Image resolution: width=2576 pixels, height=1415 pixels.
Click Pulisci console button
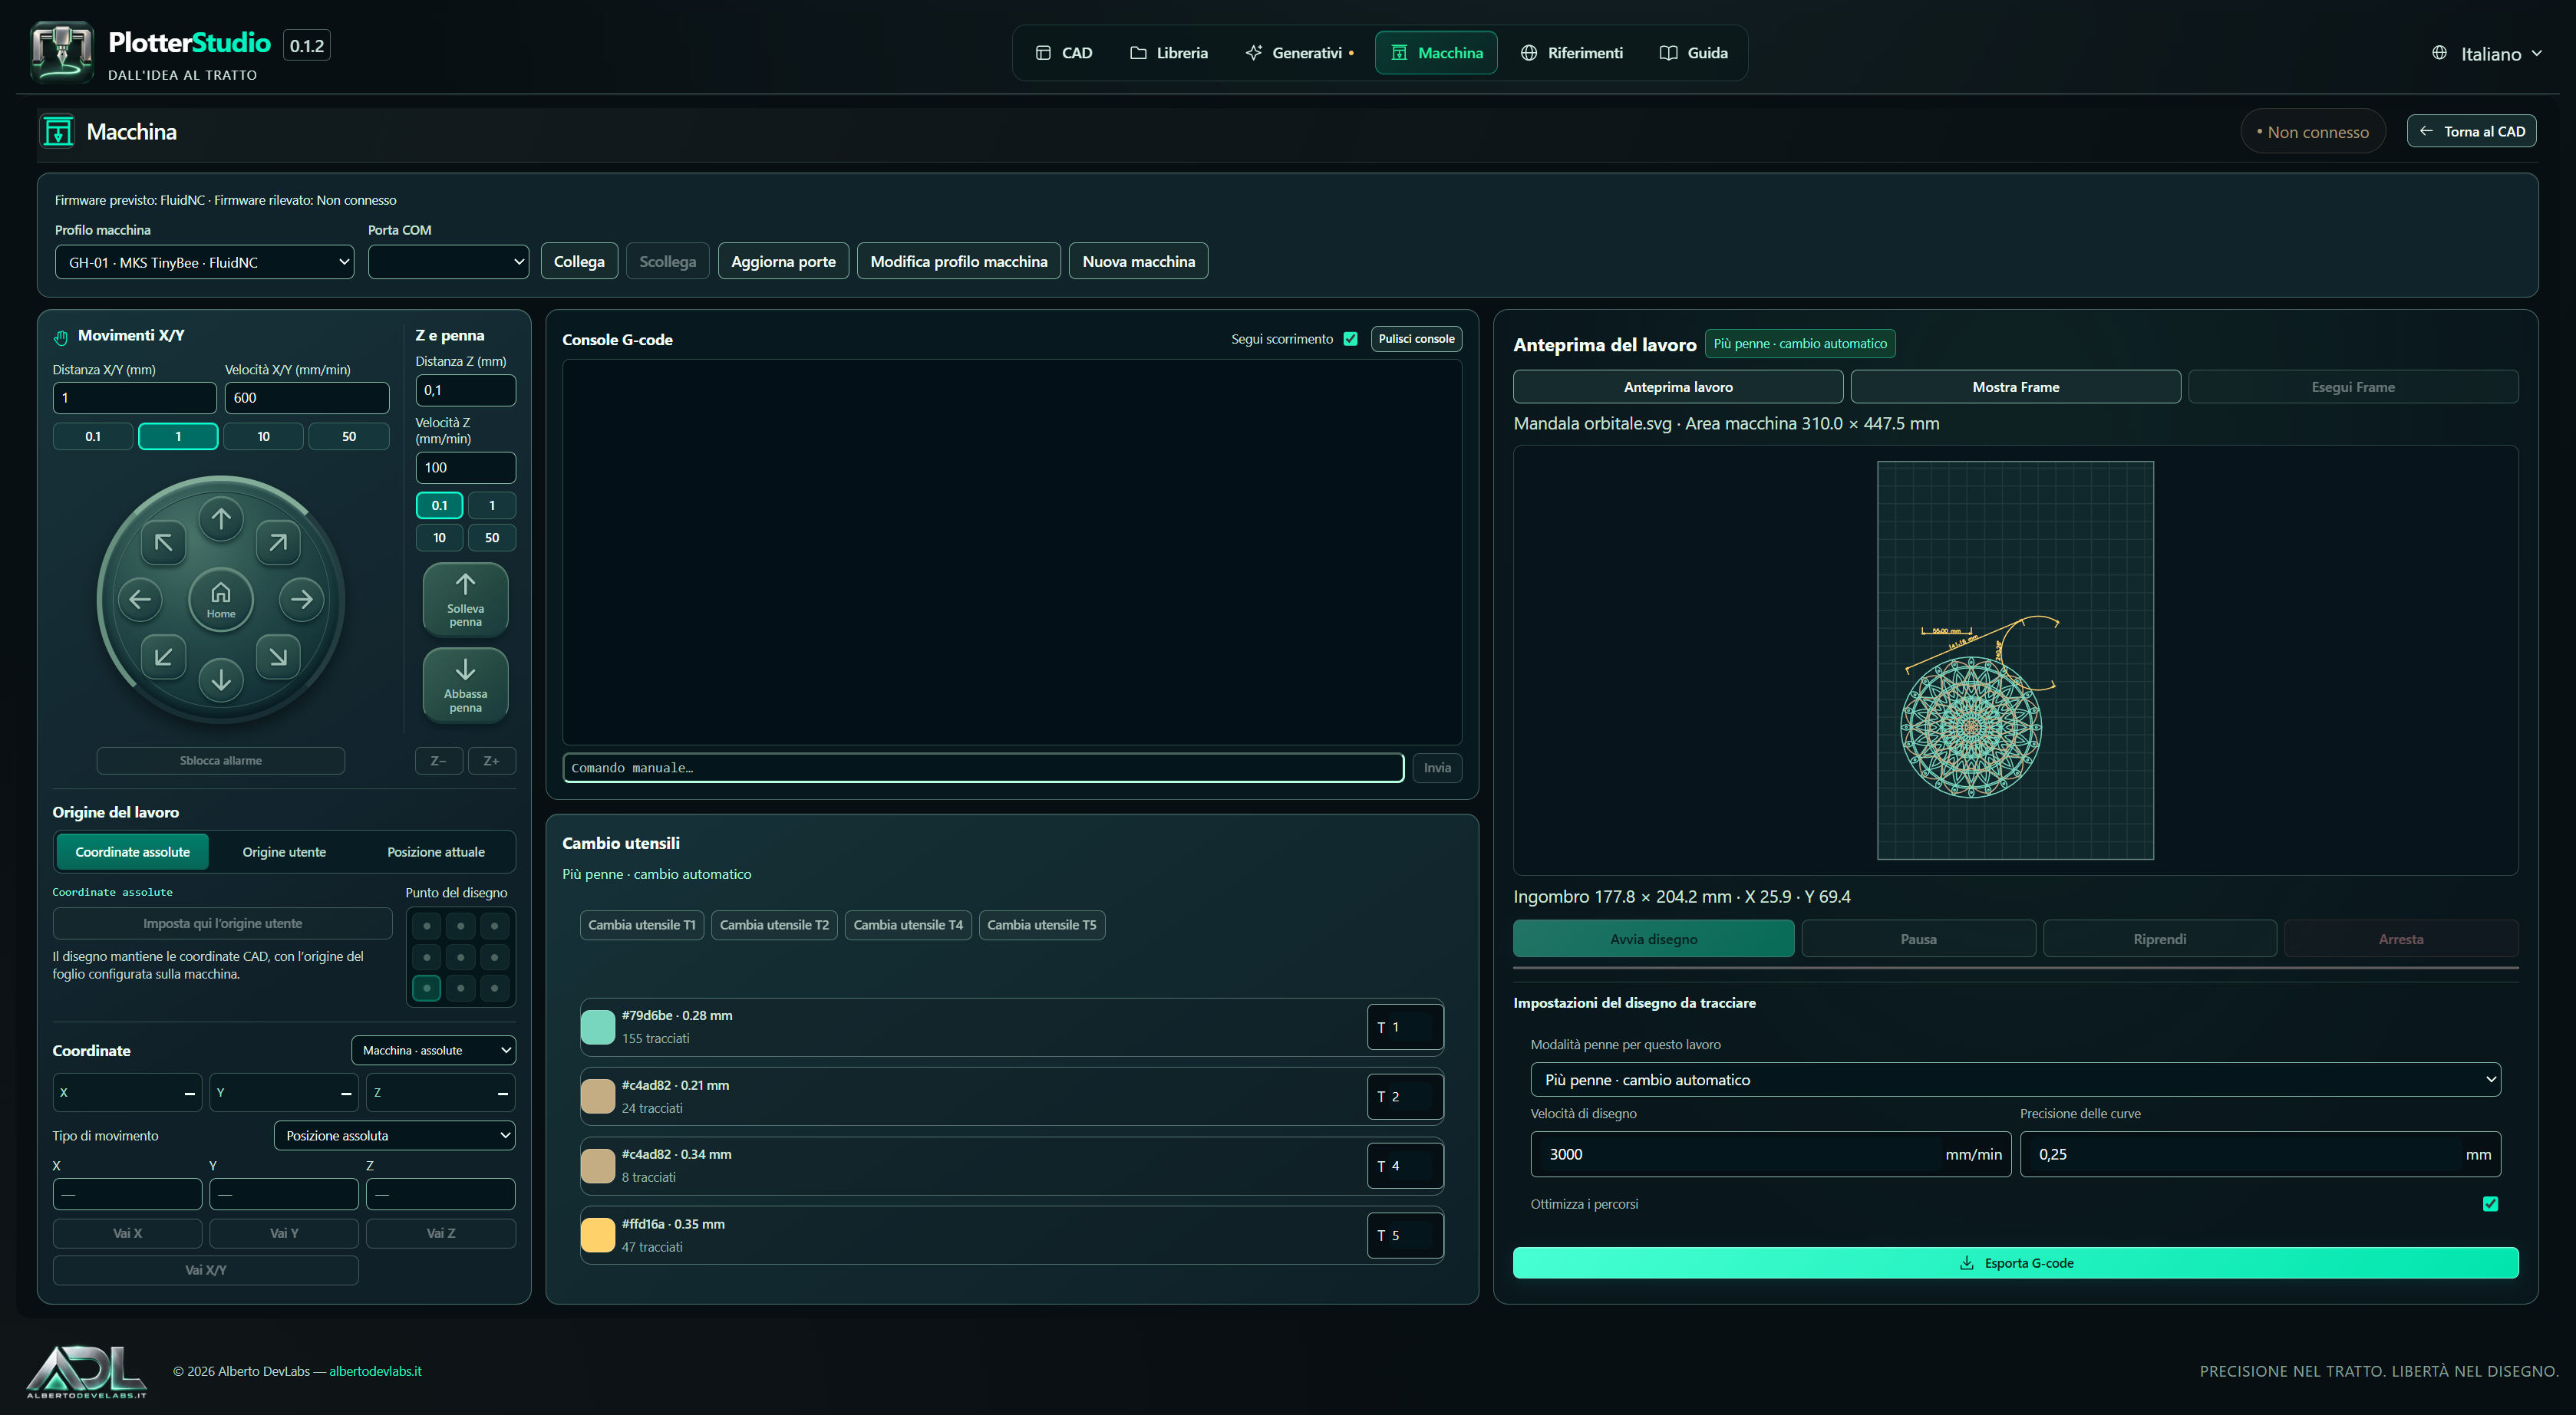[x=1416, y=339]
